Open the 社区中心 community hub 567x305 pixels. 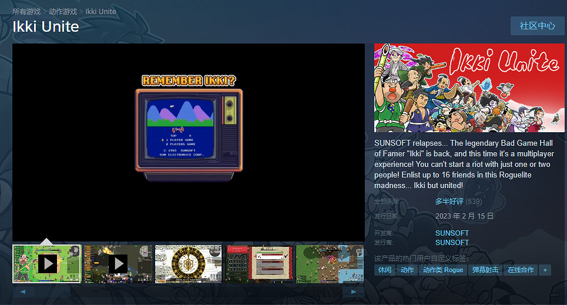(x=537, y=26)
